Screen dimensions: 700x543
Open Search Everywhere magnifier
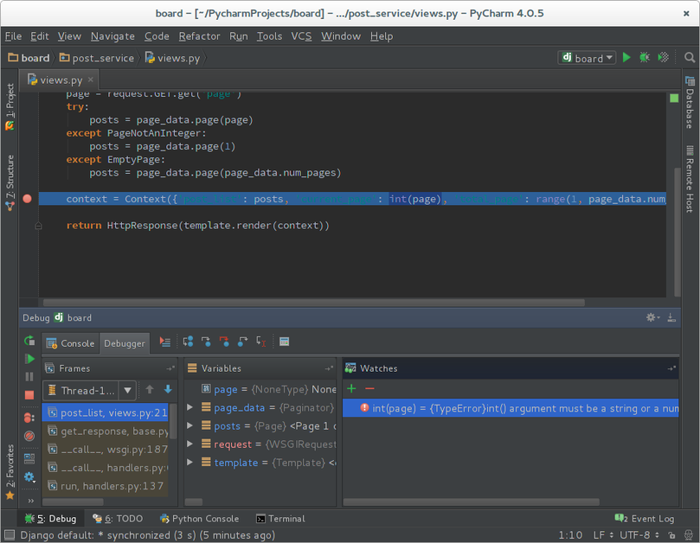coord(690,58)
